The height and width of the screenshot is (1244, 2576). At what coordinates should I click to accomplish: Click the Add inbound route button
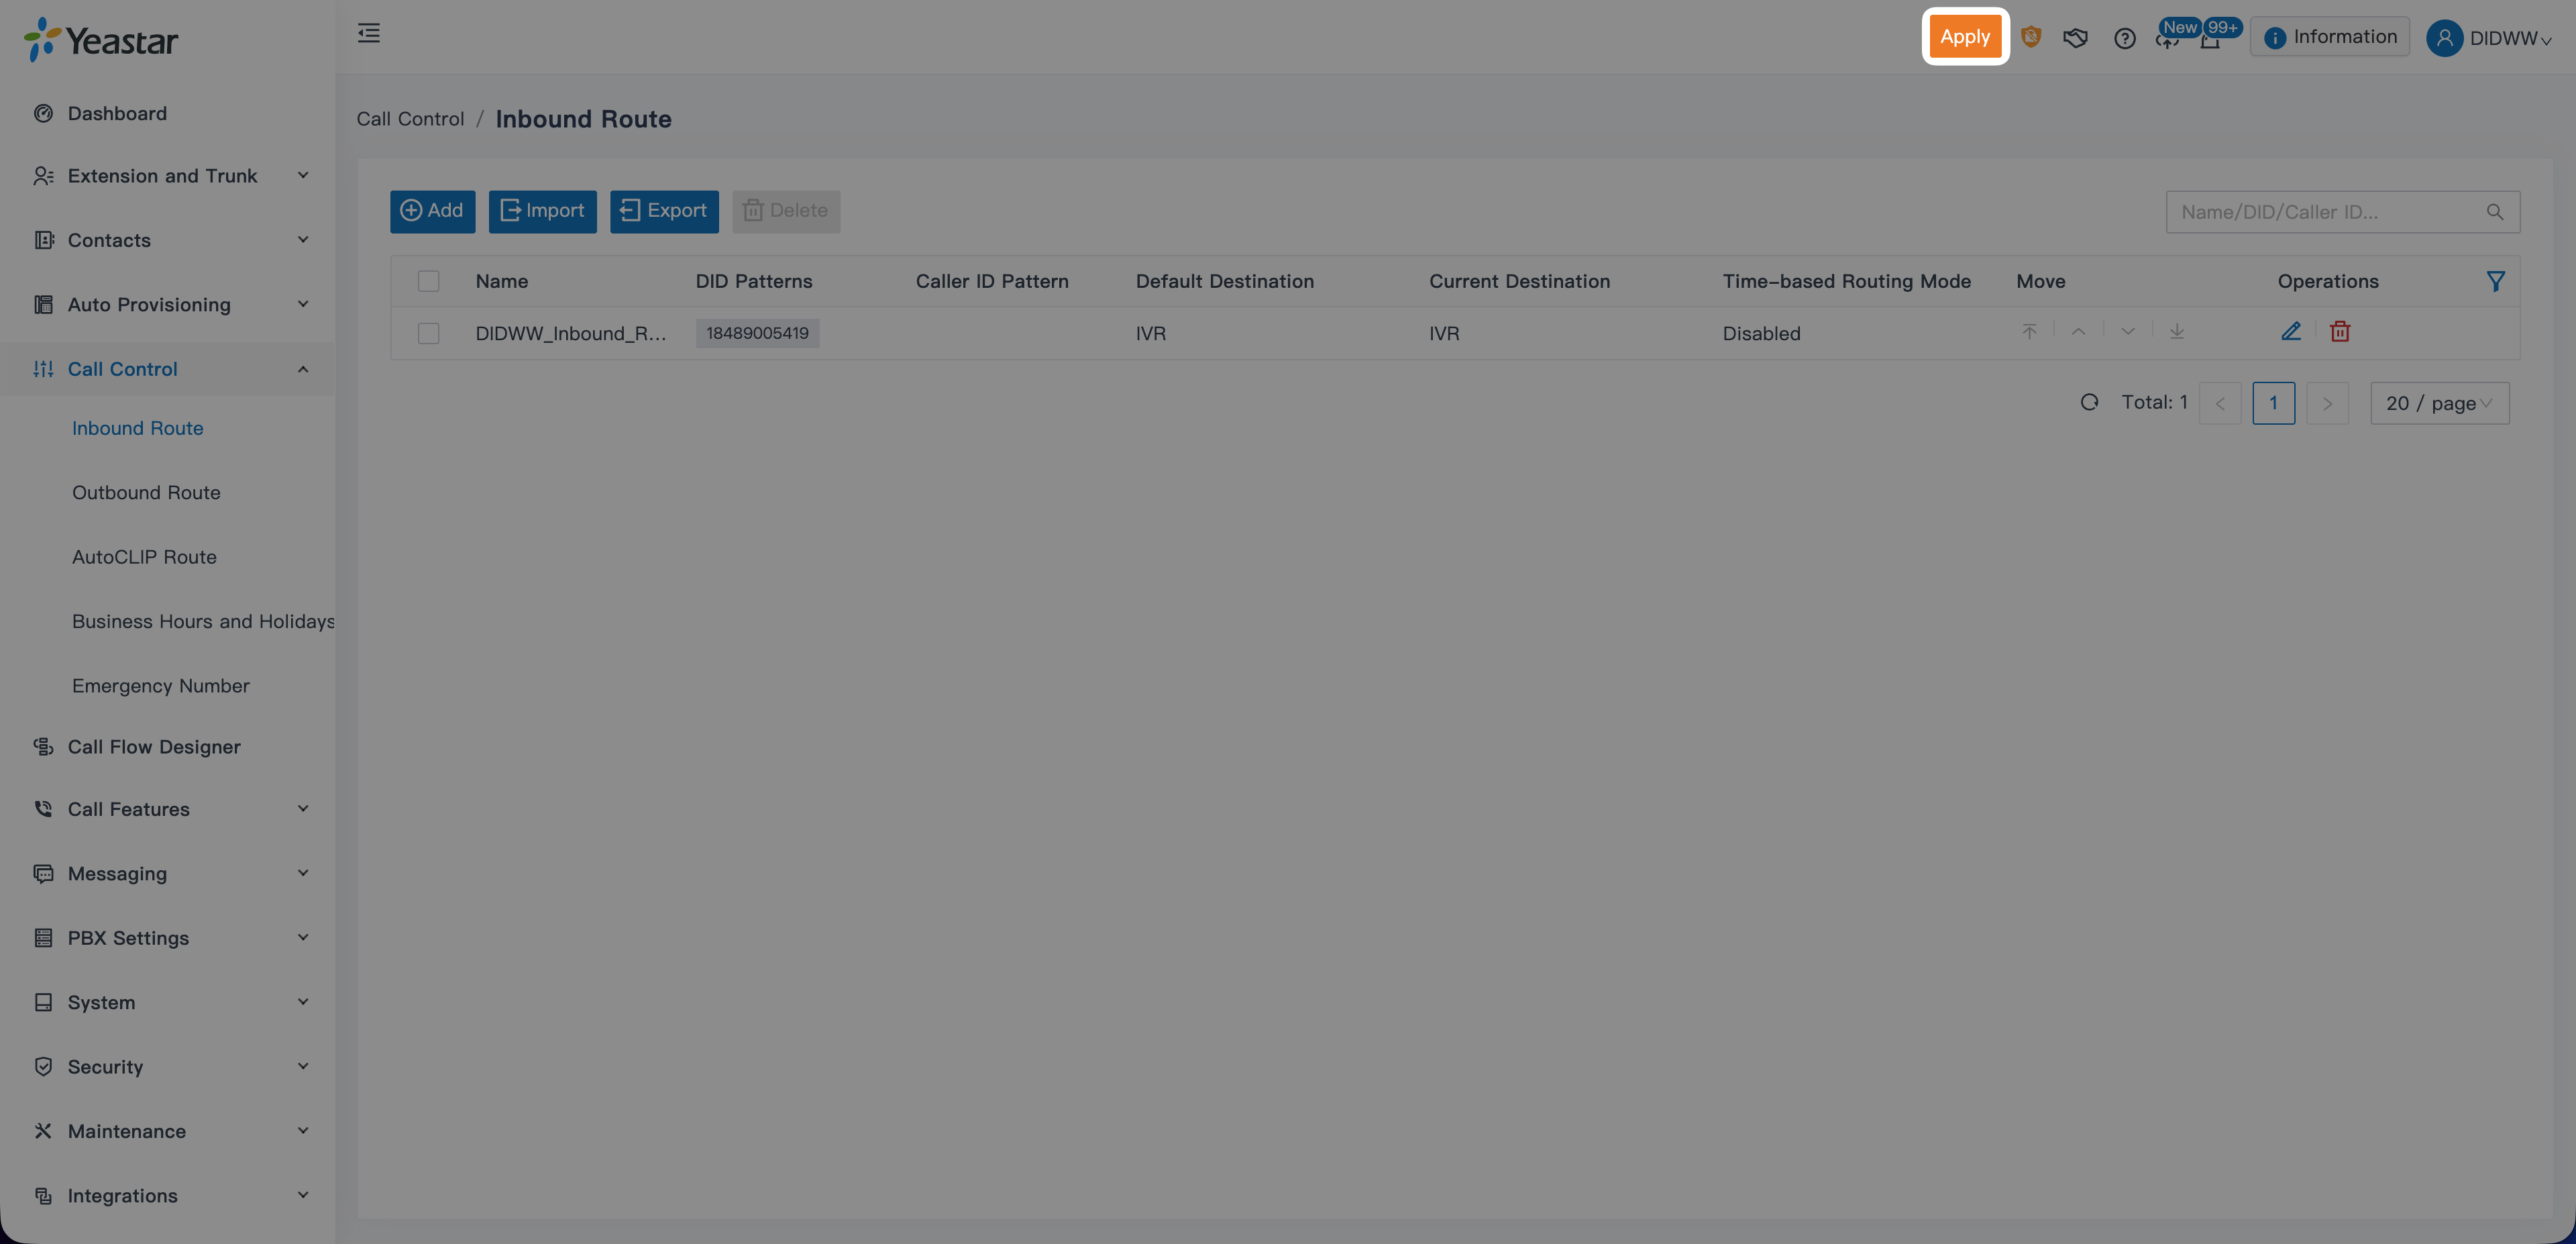(x=432, y=211)
